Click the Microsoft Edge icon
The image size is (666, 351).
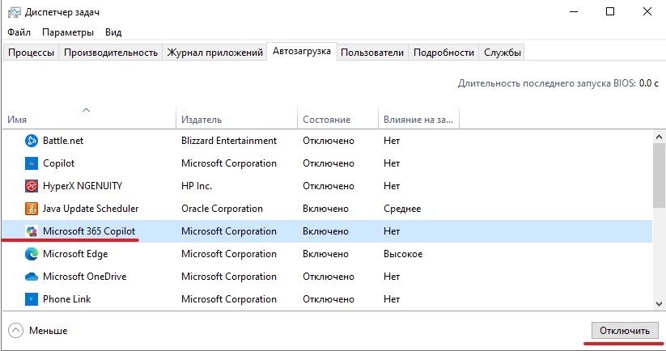[x=32, y=254]
